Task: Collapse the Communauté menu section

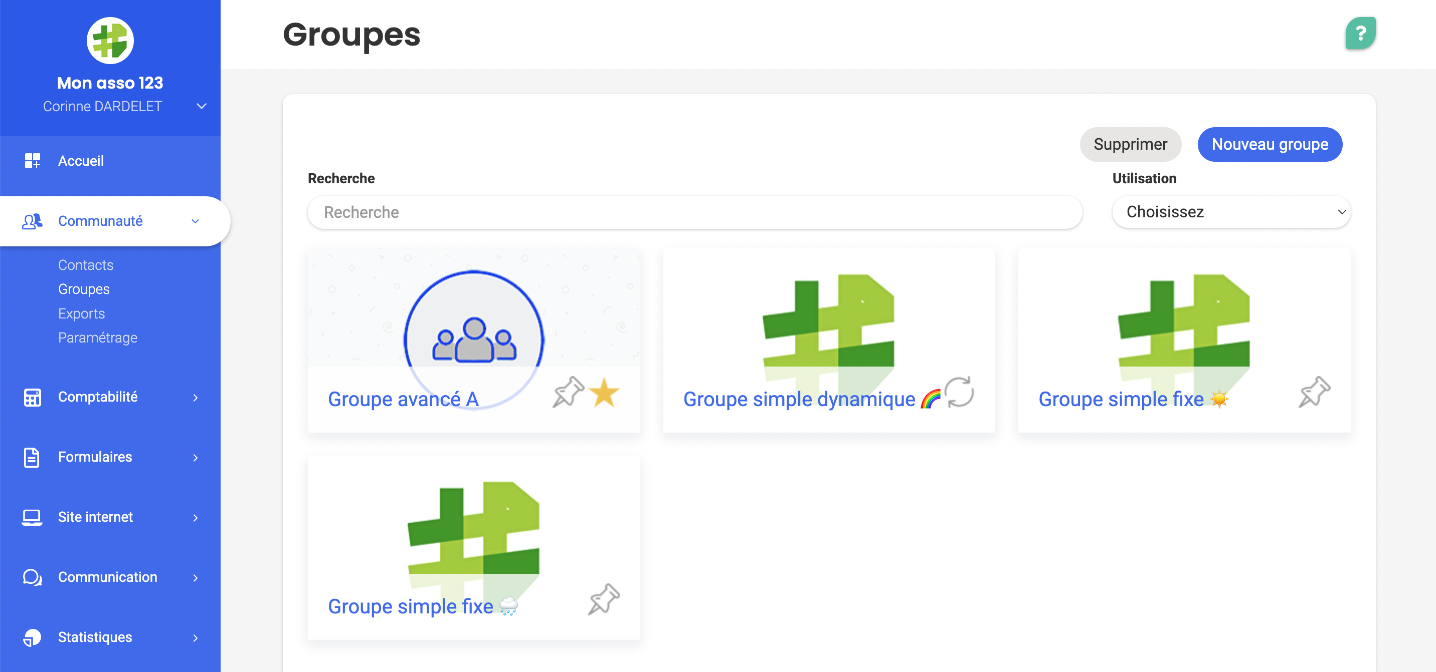Action: click(x=195, y=221)
